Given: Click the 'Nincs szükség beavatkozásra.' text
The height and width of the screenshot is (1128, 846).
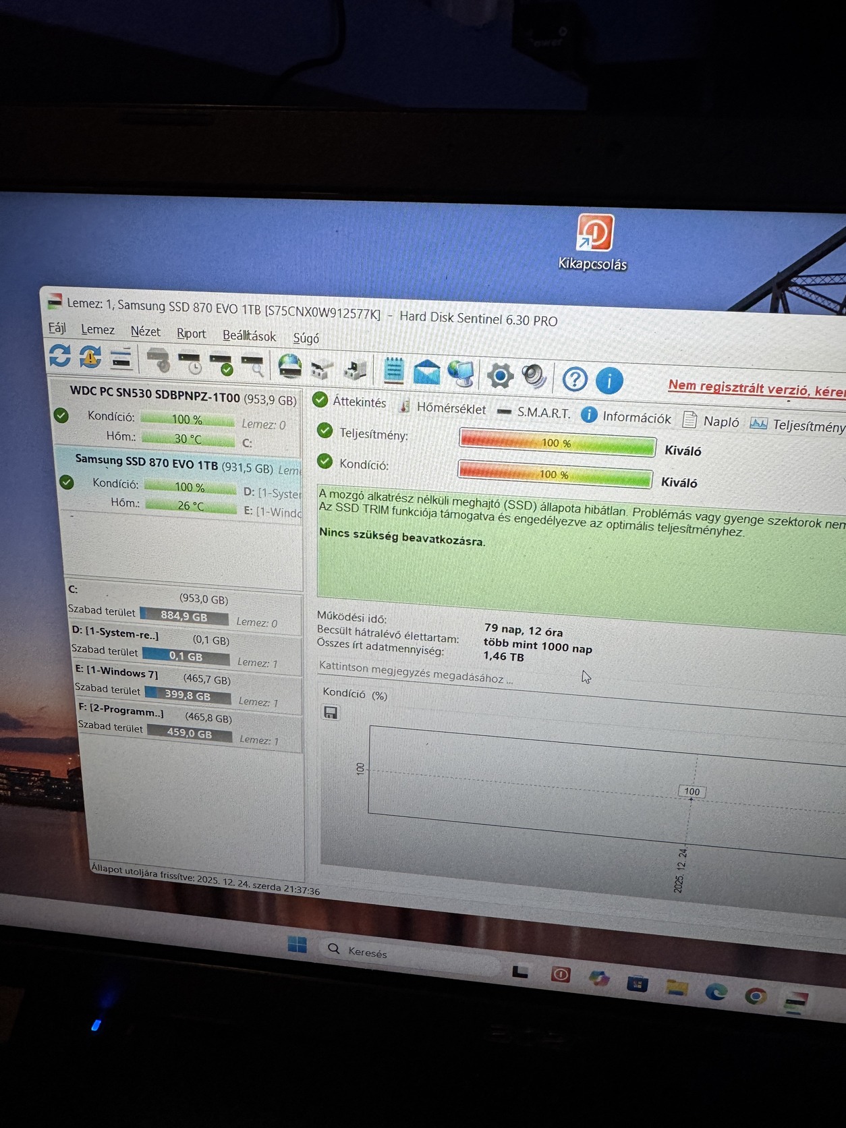Looking at the screenshot, I should click(x=402, y=536).
